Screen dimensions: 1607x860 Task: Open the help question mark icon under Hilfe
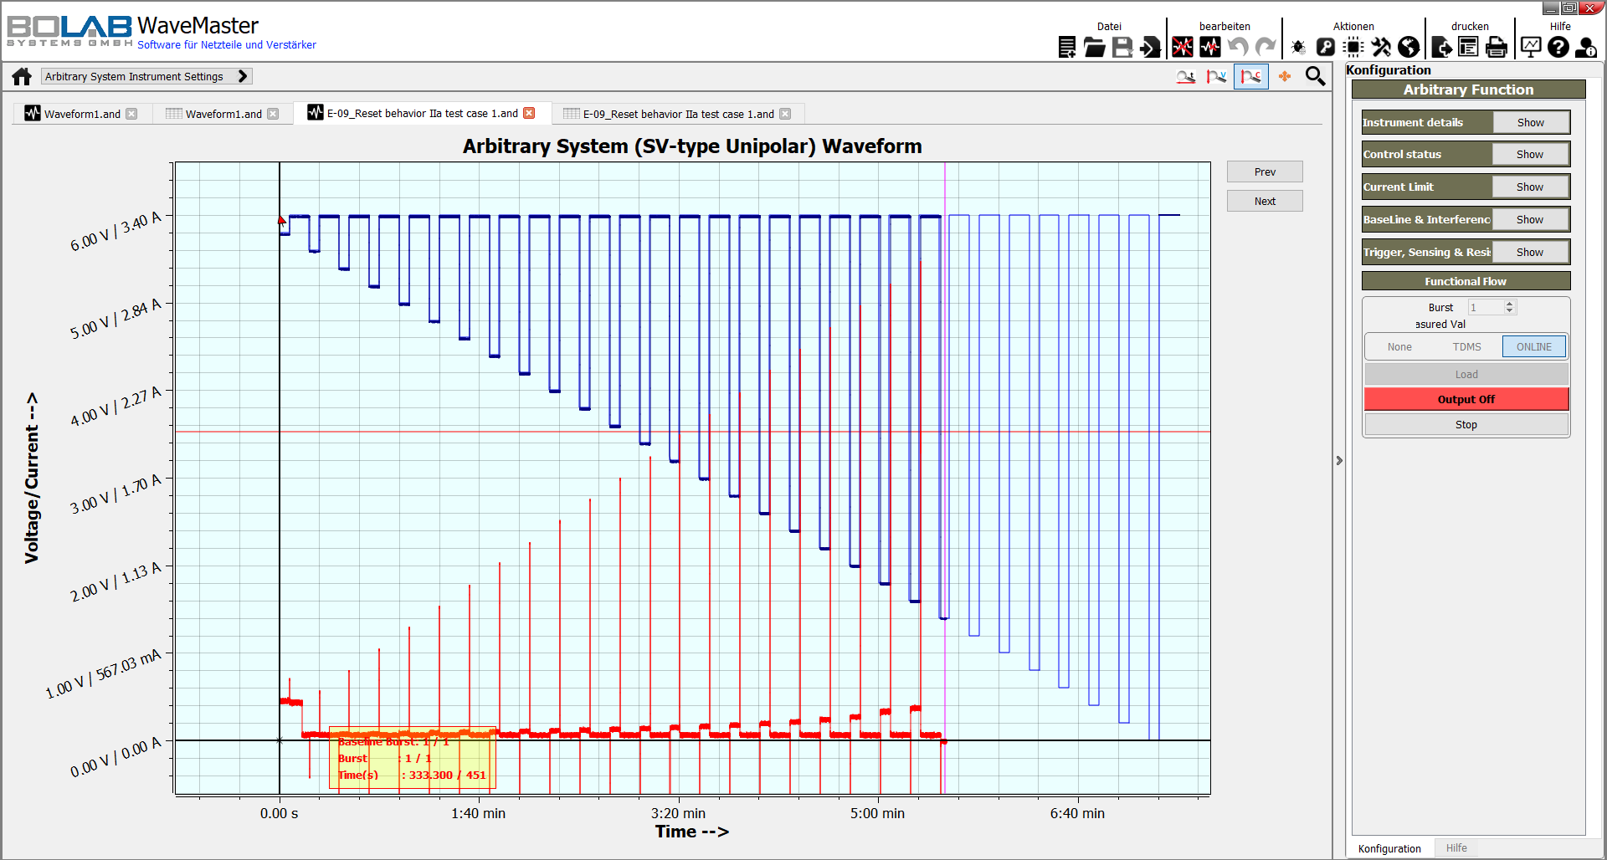point(1558,48)
